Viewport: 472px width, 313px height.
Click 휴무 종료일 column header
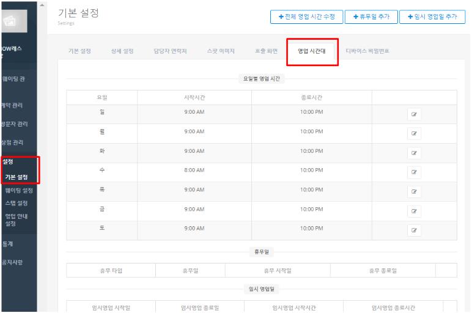click(383, 271)
